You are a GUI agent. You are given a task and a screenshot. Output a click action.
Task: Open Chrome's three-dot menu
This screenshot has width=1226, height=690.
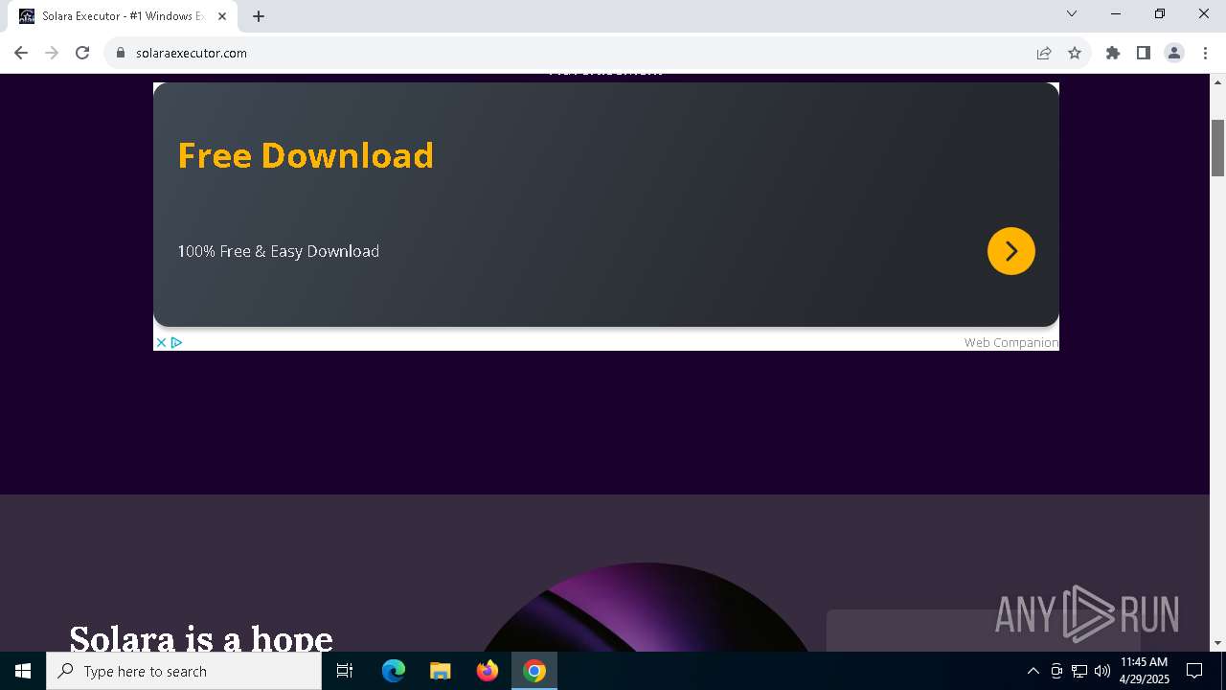[1205, 53]
